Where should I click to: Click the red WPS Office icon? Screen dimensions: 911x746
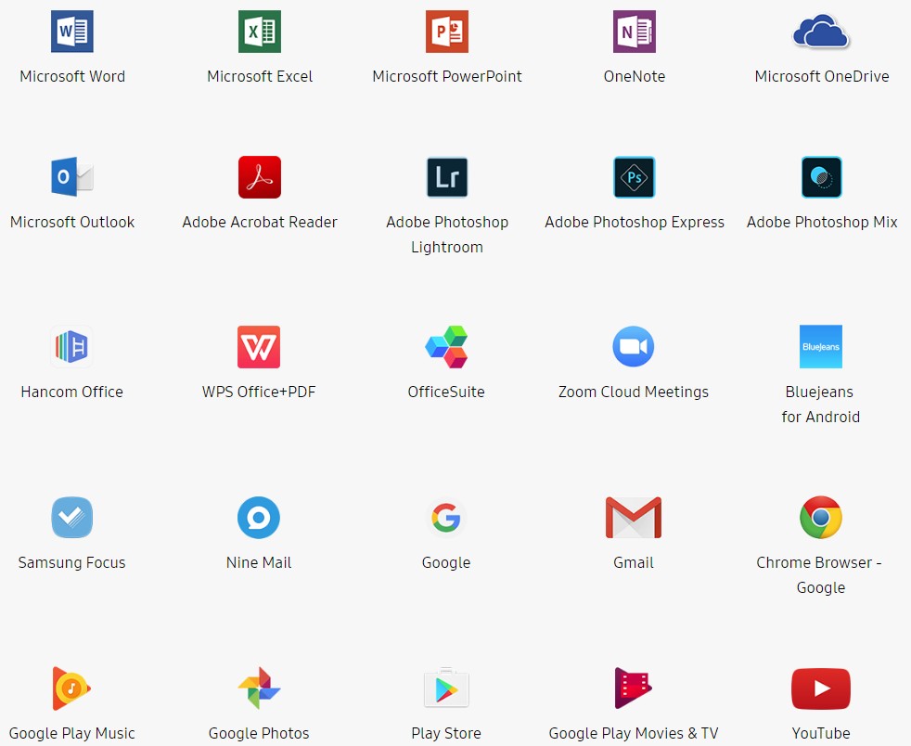click(259, 347)
